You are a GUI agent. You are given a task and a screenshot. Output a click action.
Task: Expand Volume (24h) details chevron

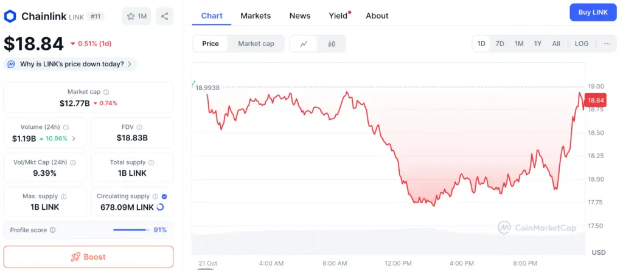point(74,139)
